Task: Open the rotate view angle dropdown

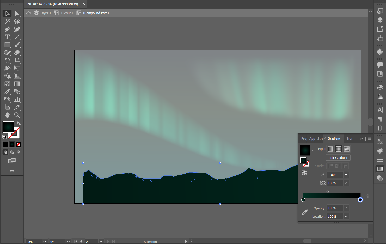Action: point(68,242)
